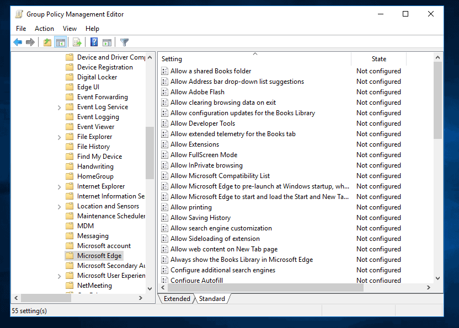
Task: Click the folder icon beside Microsoft Edge
Action: [x=70, y=256]
